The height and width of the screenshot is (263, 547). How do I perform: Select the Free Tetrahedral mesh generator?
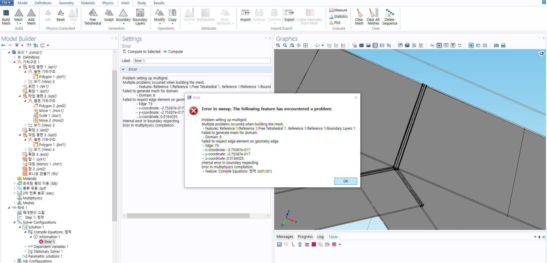[x=93, y=17]
